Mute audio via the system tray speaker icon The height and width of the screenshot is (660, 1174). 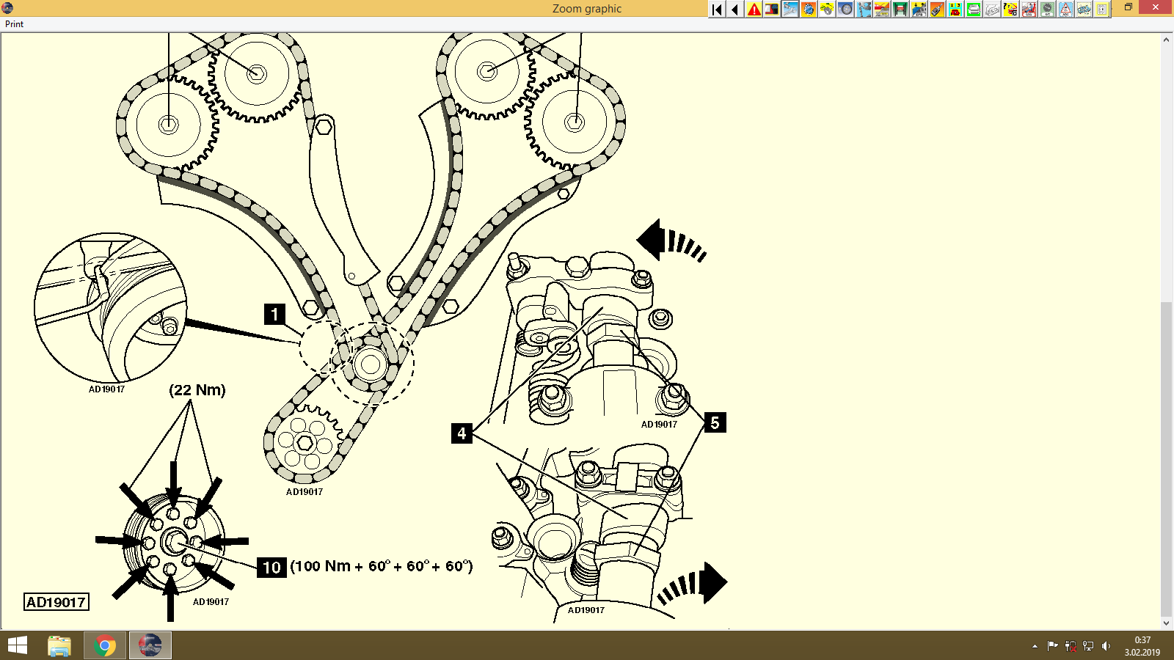(1106, 646)
